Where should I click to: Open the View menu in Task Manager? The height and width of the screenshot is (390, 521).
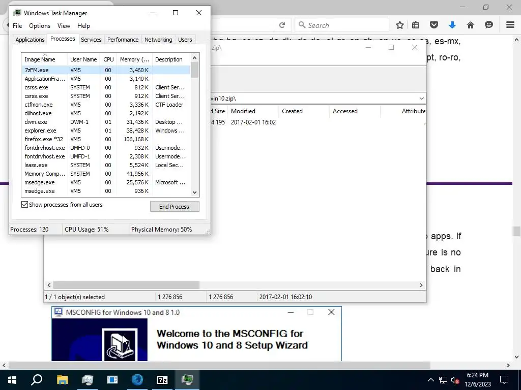64,26
